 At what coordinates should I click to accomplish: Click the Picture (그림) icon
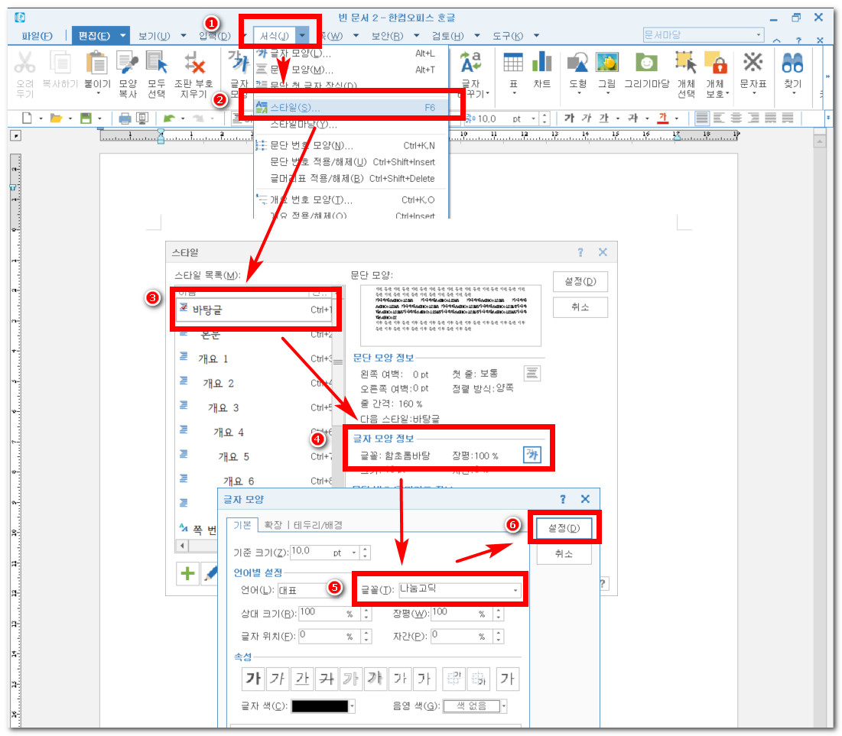pyautogui.click(x=606, y=63)
